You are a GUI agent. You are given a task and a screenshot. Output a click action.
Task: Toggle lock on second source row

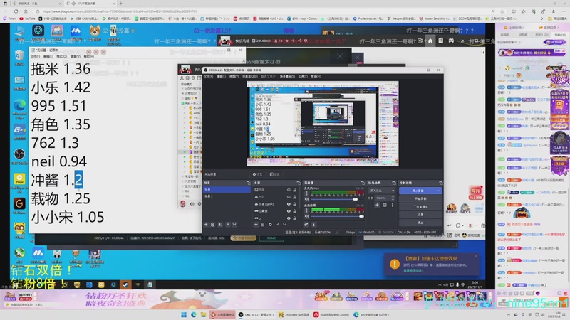tap(294, 197)
